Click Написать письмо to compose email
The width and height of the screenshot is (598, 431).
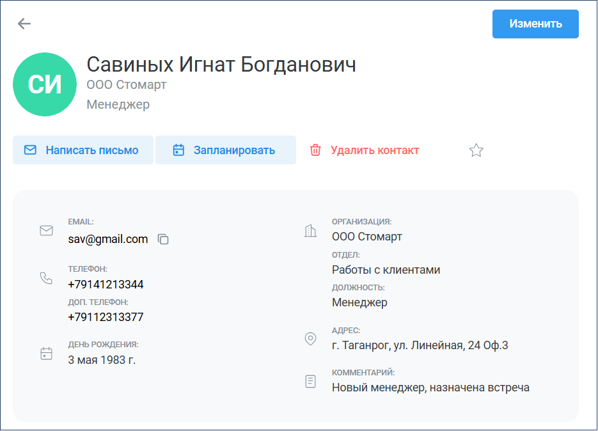[83, 150]
